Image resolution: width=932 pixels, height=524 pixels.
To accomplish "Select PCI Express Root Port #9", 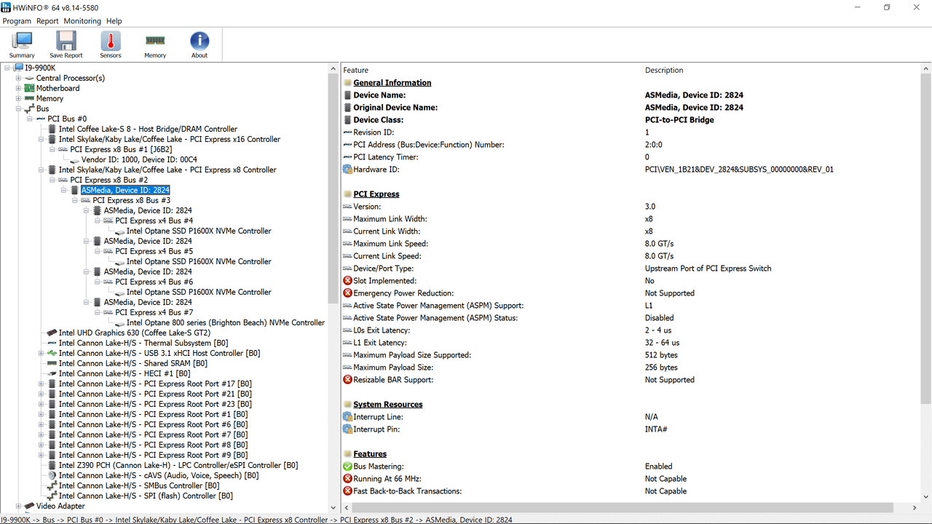I will coord(153,455).
